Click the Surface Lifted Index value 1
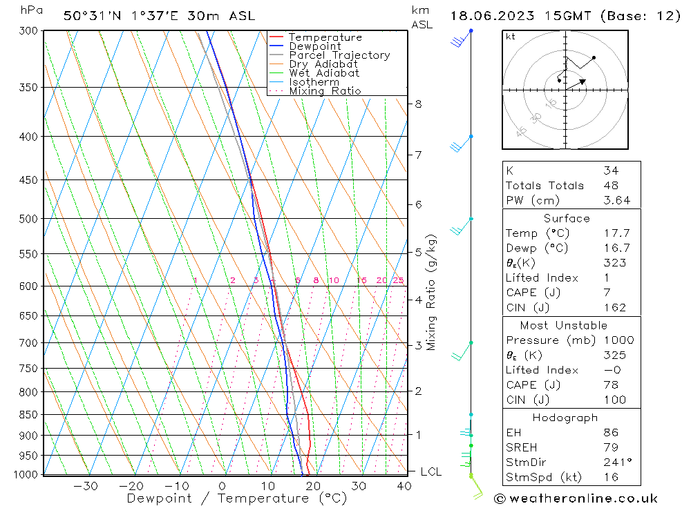The width and height of the screenshot is (691, 506). pyautogui.click(x=607, y=278)
